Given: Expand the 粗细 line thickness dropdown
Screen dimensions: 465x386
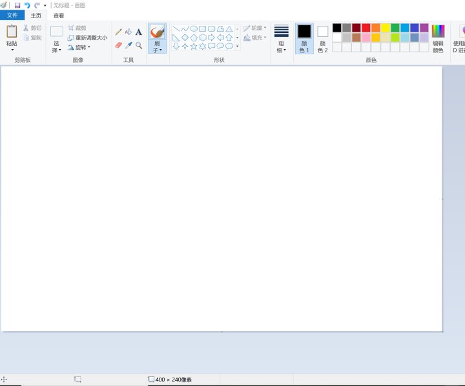Looking at the screenshot, I should (281, 47).
